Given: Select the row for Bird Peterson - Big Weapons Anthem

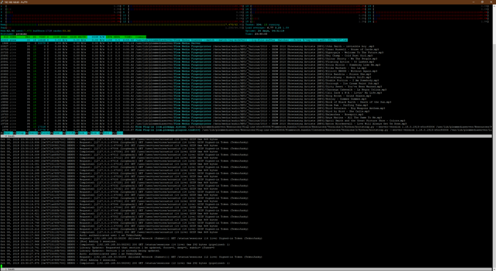Looking at the screenshot, I should (x=192, y=108).
